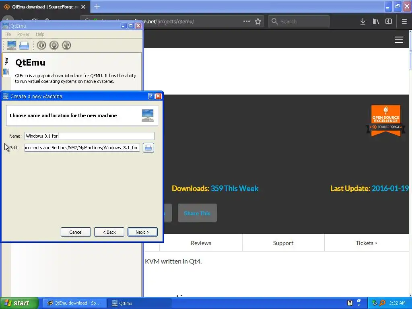
Task: Click the browse folder button beside Path field
Action: coord(148,148)
